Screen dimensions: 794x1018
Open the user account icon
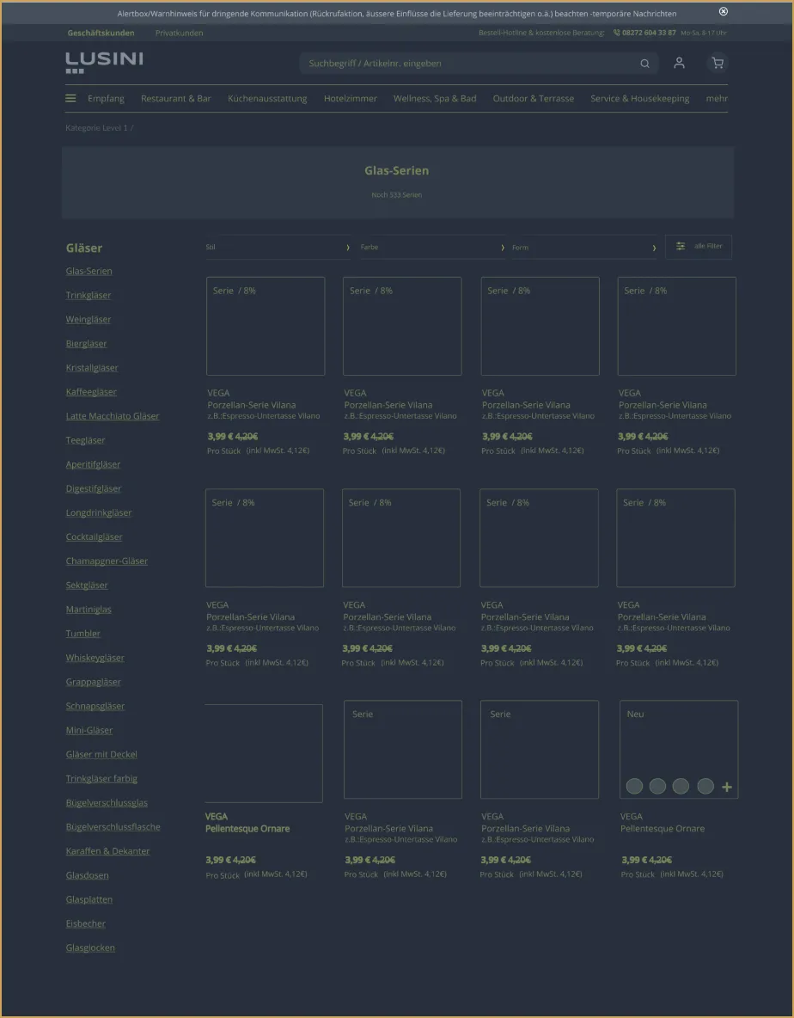(x=679, y=63)
